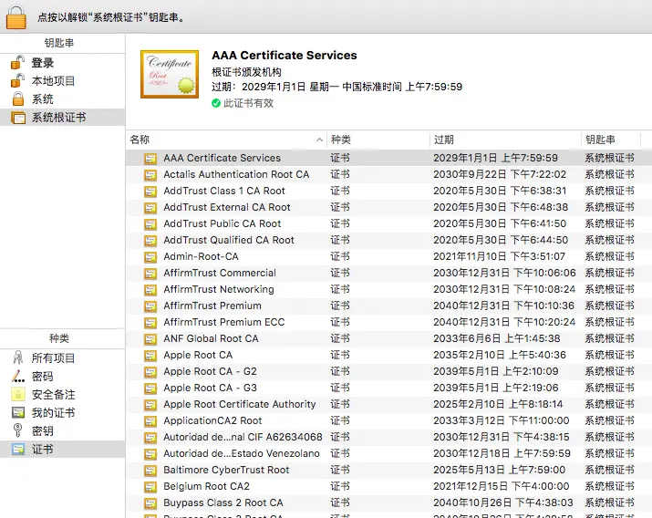Click expiry date 2021年11月10日 下午3:51:07
This screenshot has height=518, width=652.
pos(499,256)
